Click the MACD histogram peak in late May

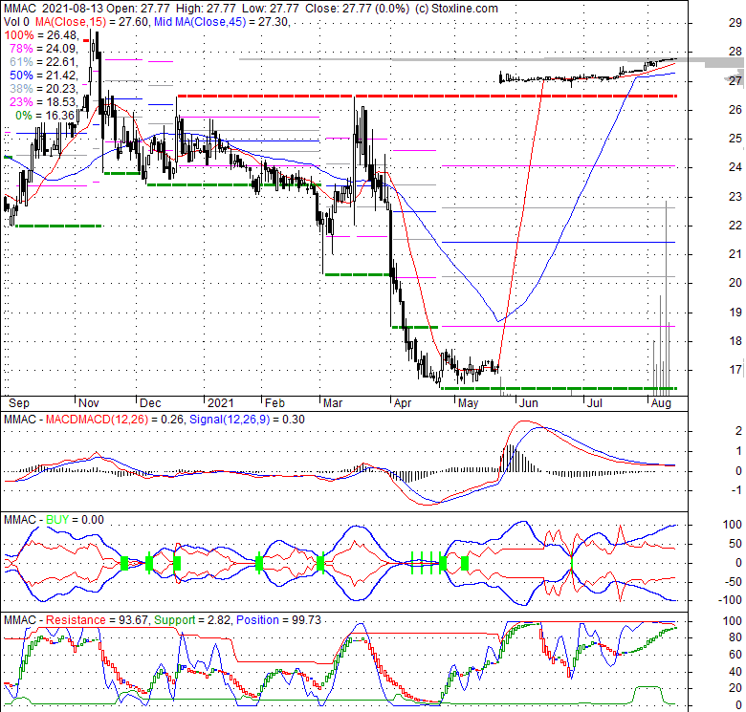(x=510, y=458)
